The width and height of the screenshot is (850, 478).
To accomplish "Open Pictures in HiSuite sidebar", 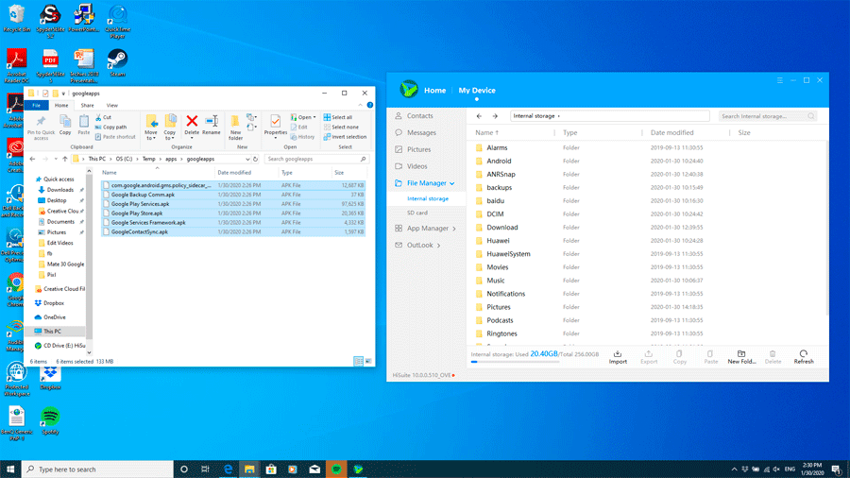I will [418, 149].
